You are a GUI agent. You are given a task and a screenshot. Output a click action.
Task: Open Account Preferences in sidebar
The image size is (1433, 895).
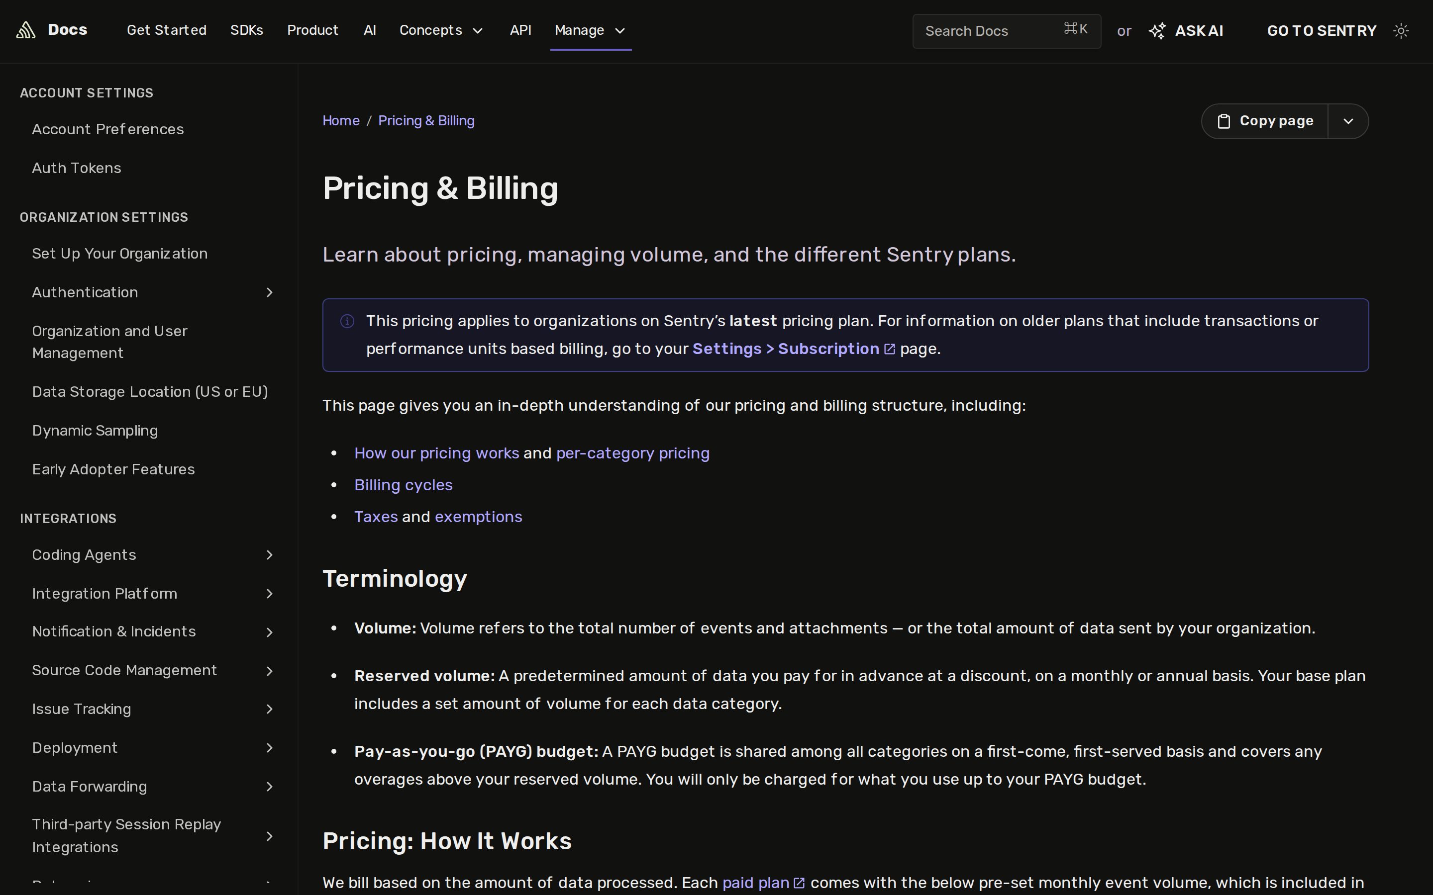tap(108, 129)
